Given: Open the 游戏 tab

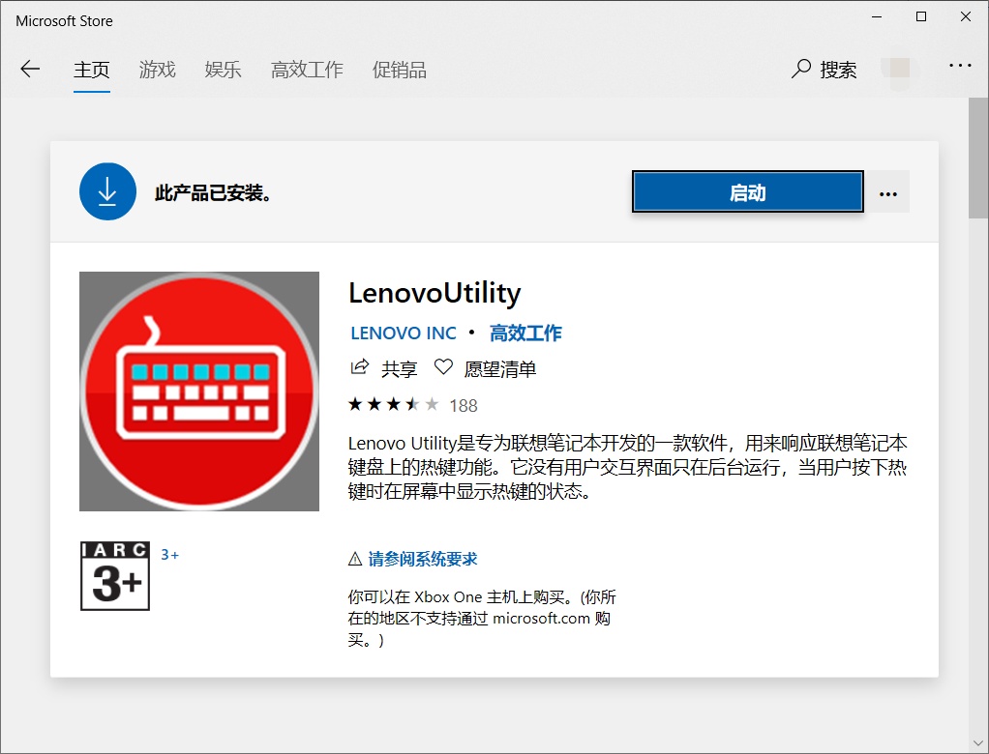Looking at the screenshot, I should (x=157, y=70).
